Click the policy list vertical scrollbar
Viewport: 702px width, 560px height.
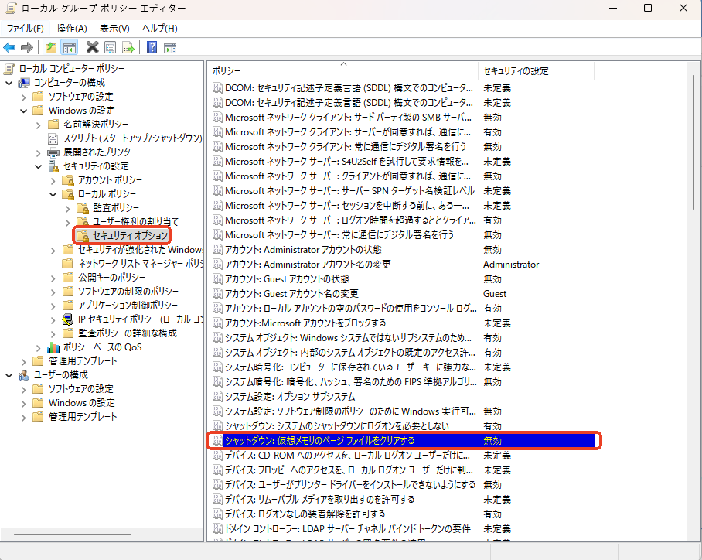pyautogui.click(x=694, y=309)
